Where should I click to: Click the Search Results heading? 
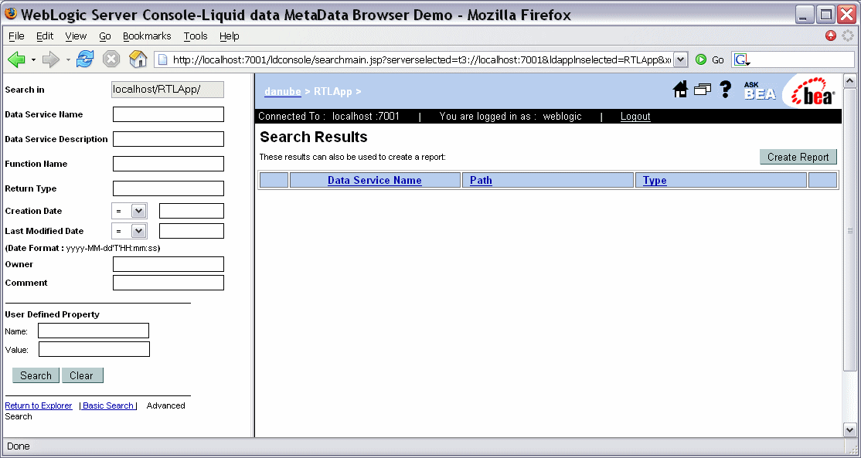pyautogui.click(x=314, y=137)
